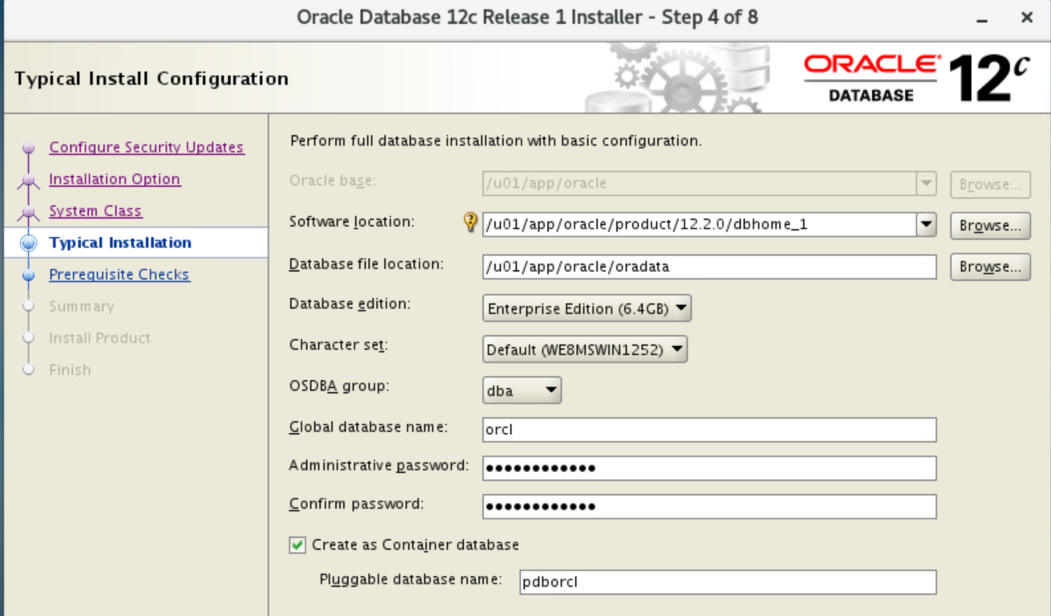Screen dimensions: 1051x616
Task: Click the Typical Installation step bullet icon
Action: coord(28,243)
